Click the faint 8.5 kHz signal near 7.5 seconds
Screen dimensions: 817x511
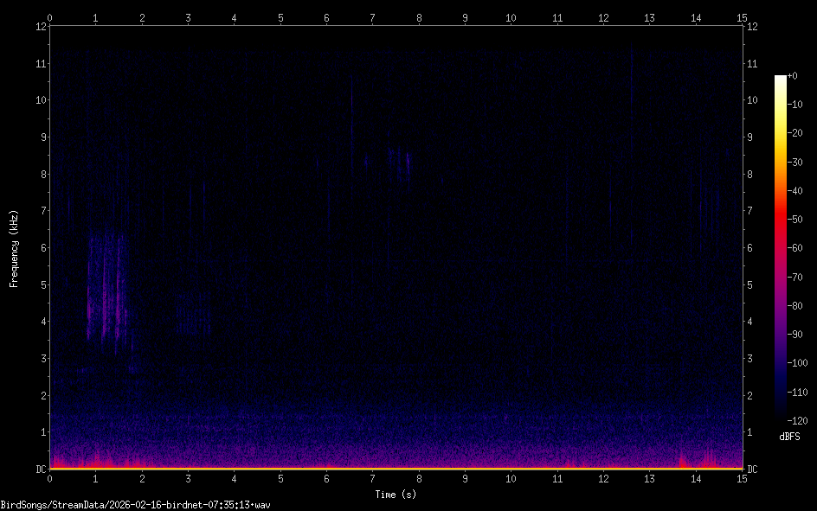(398, 157)
